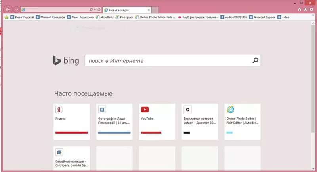Click the scroll down arrow
Viewport: 317px width, 172px height.
pyautogui.click(x=313, y=169)
